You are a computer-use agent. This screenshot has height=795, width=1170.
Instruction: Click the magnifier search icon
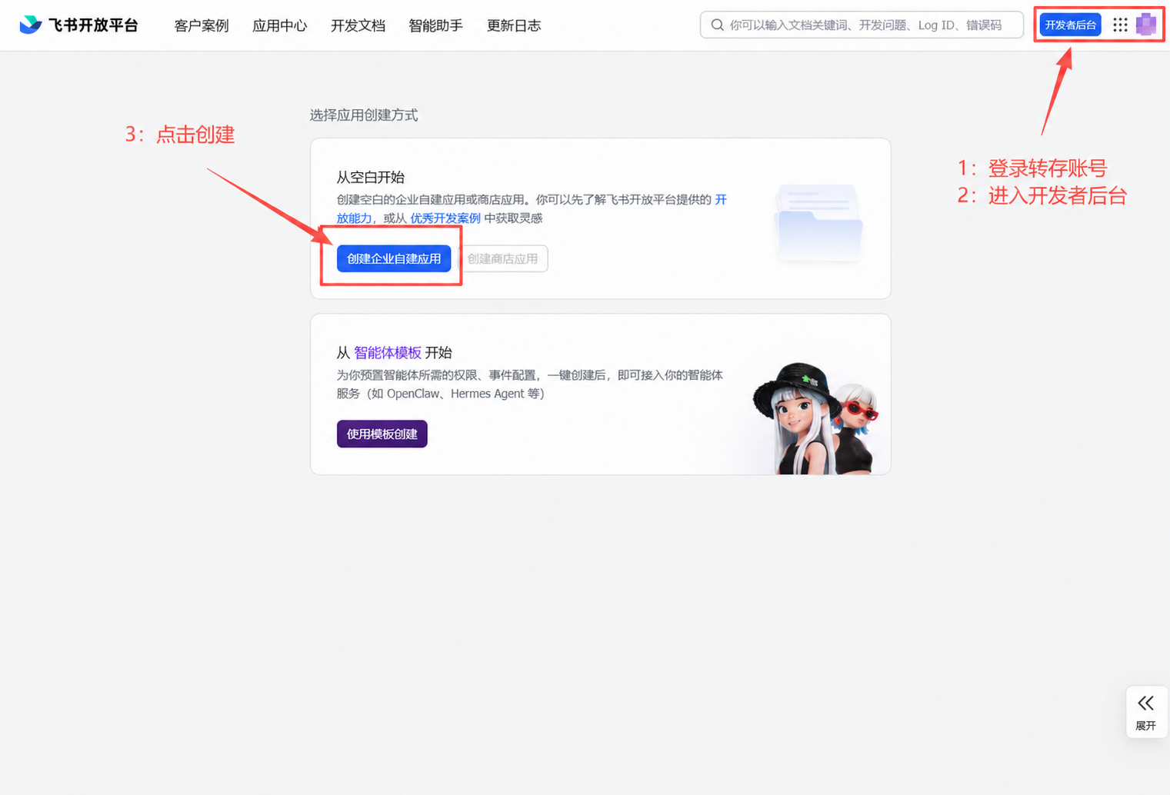(x=717, y=25)
